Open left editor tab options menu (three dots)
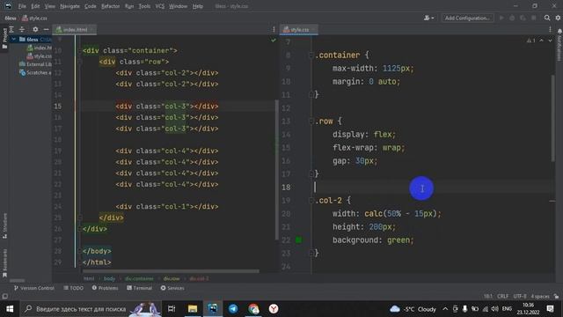The height and width of the screenshot is (317, 563). tap(274, 29)
